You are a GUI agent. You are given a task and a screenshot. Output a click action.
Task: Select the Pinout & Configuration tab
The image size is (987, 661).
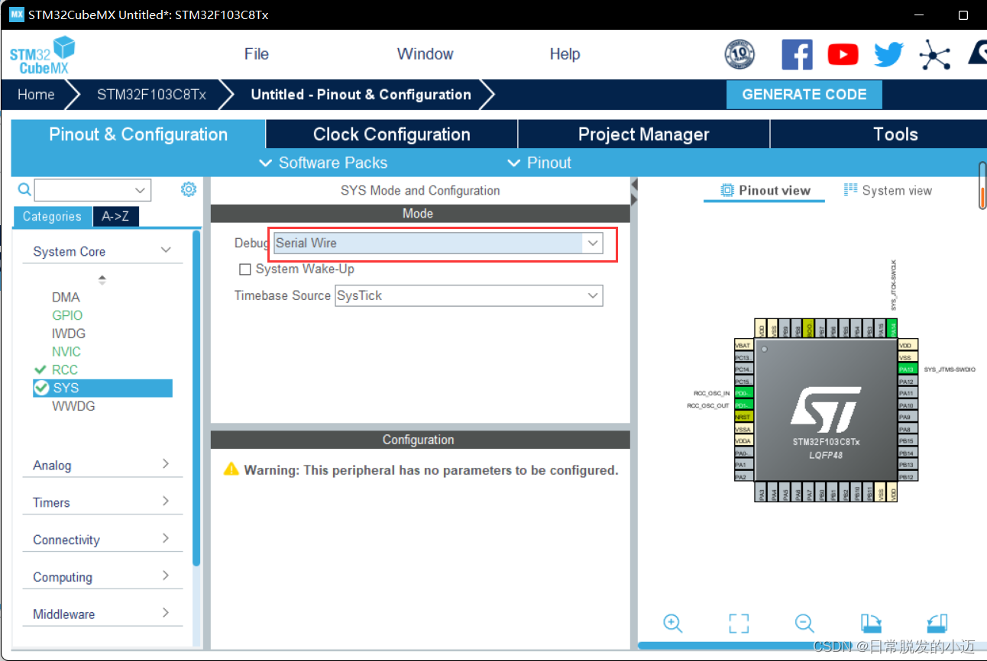tap(138, 134)
